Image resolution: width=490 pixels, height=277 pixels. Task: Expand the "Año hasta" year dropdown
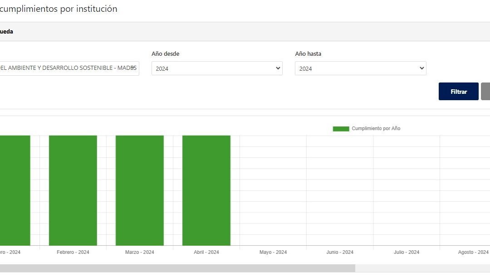(x=360, y=68)
